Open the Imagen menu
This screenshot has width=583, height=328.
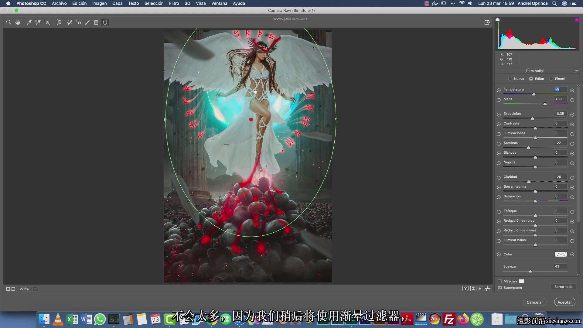[x=99, y=3]
